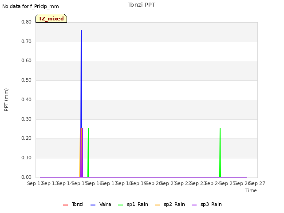Click the 'Sep 12' x-axis tick label

tap(35, 183)
